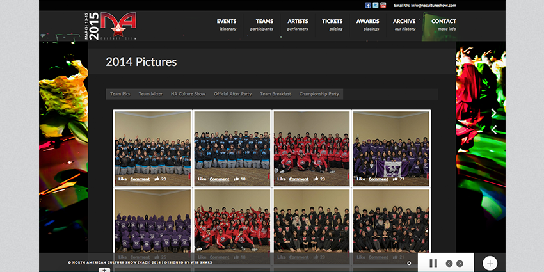544x272 pixels.
Task: Click thumbs-up icon showing 18 likes
Action: (x=236, y=179)
